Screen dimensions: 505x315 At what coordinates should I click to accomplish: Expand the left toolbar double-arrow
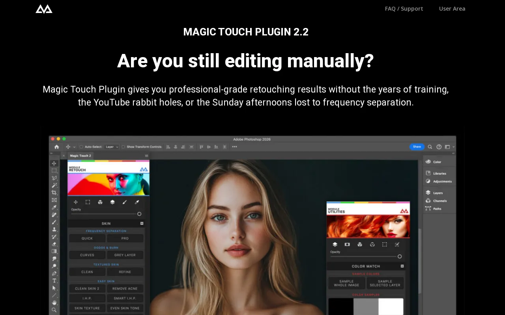coord(51,153)
